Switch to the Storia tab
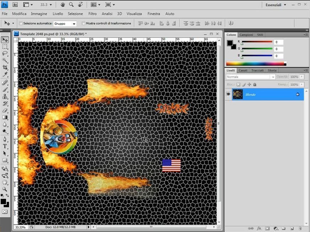 click(x=272, y=70)
